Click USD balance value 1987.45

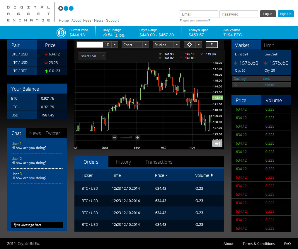tap(47, 115)
